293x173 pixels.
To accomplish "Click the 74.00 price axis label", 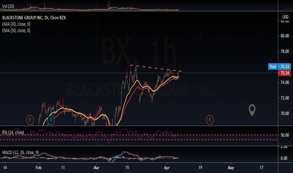I will (285, 82).
